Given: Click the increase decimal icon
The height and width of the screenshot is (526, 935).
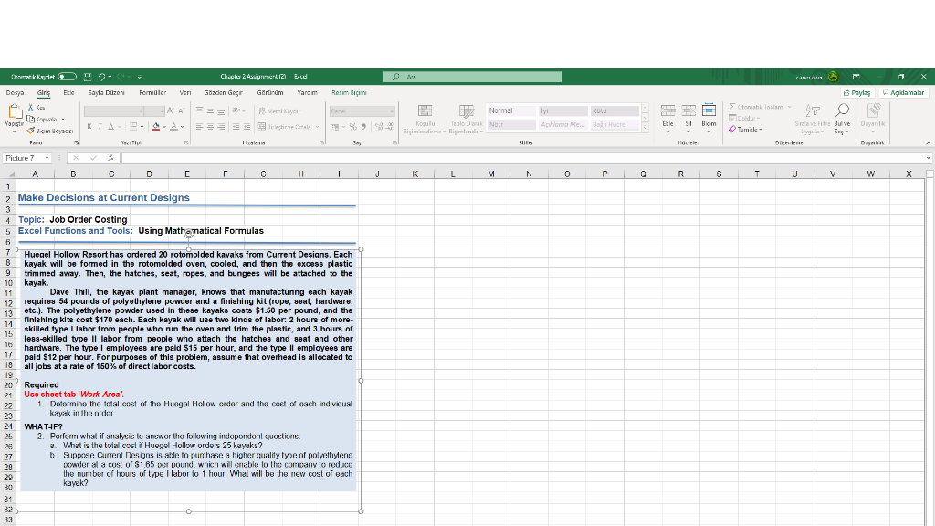Looking at the screenshot, I should (x=379, y=126).
